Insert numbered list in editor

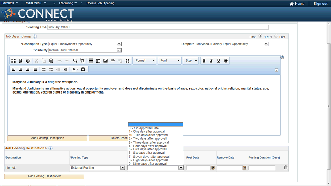(43, 69)
